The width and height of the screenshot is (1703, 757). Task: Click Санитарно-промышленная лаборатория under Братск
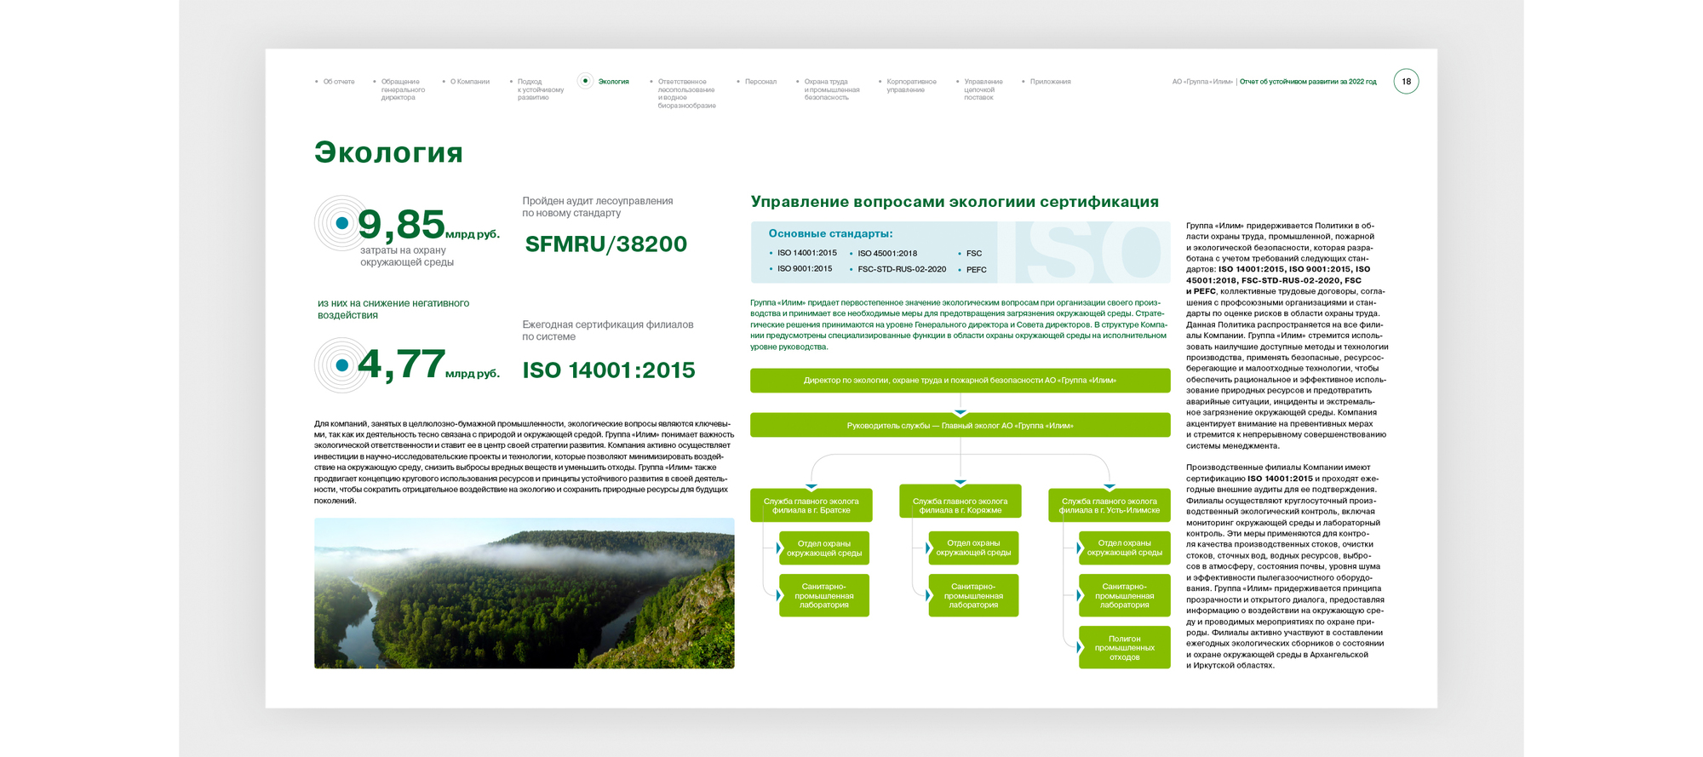(x=824, y=595)
